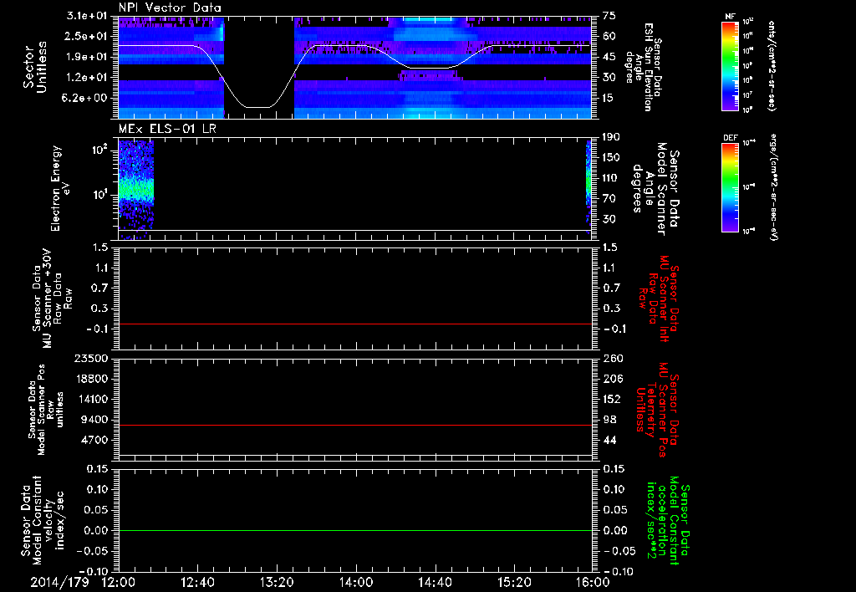The height and width of the screenshot is (592, 856).
Task: Click the 16:00 time tick label
Action: (x=593, y=582)
